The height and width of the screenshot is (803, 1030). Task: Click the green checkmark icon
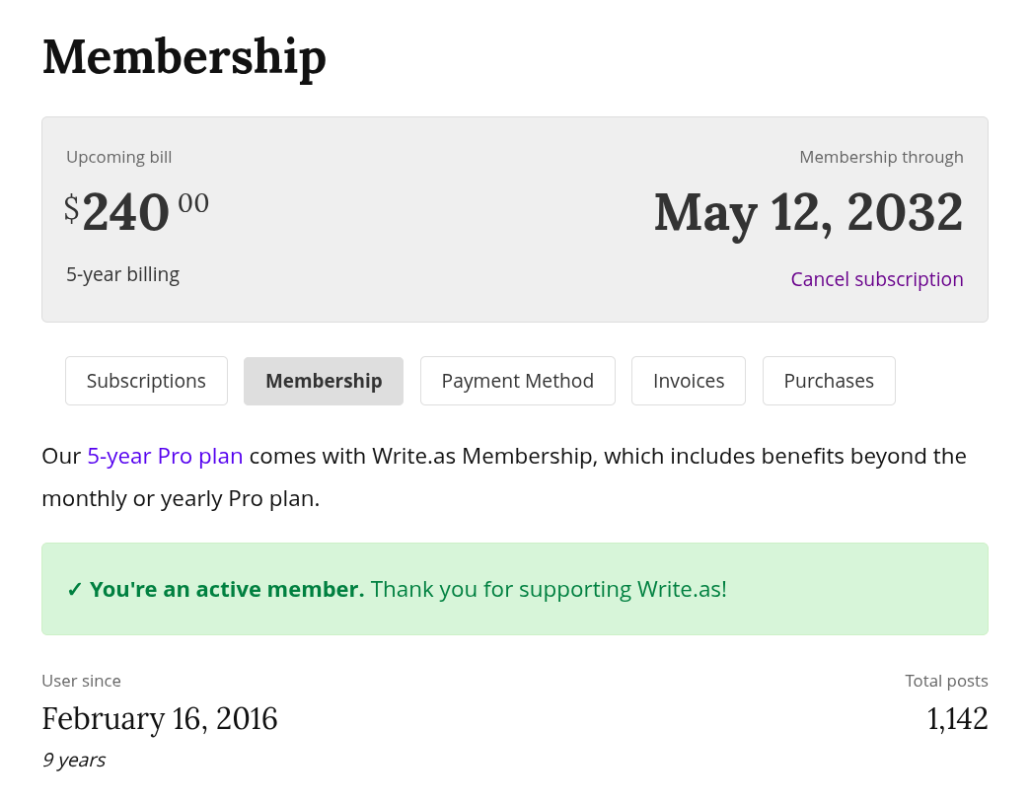point(75,590)
